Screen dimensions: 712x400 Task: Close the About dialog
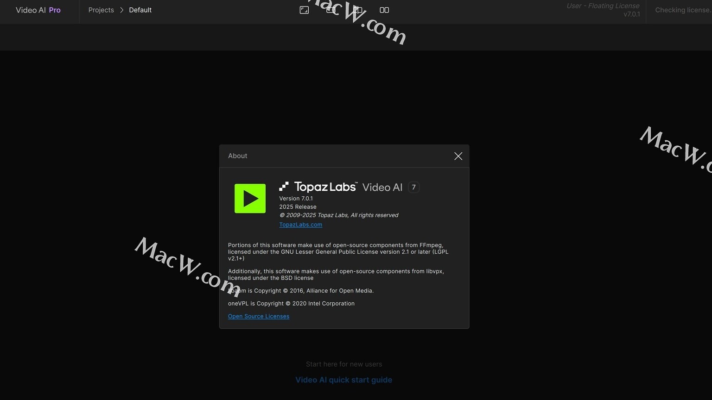(458, 156)
